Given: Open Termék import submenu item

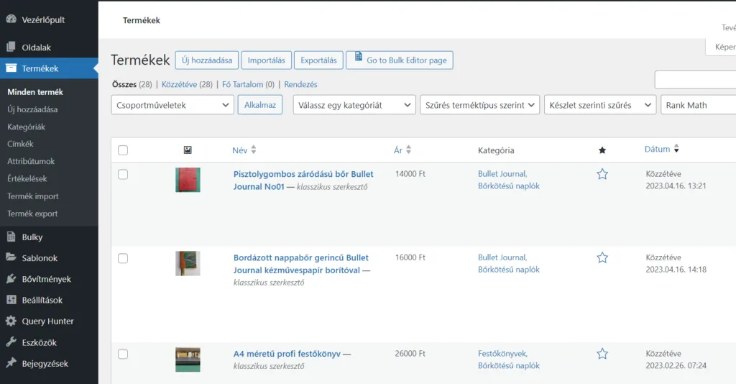Looking at the screenshot, I should pos(33,196).
